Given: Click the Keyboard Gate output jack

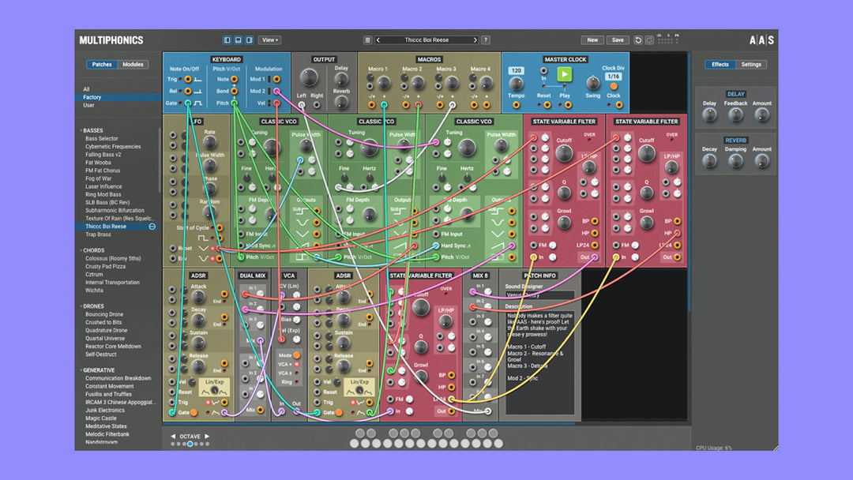Looking at the screenshot, I should [x=188, y=103].
